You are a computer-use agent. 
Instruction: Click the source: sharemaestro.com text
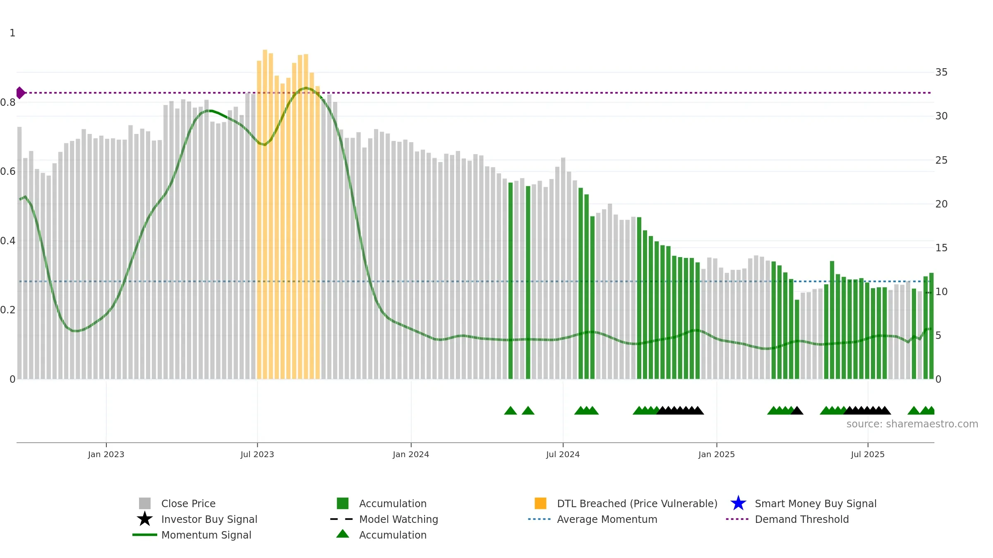click(912, 424)
